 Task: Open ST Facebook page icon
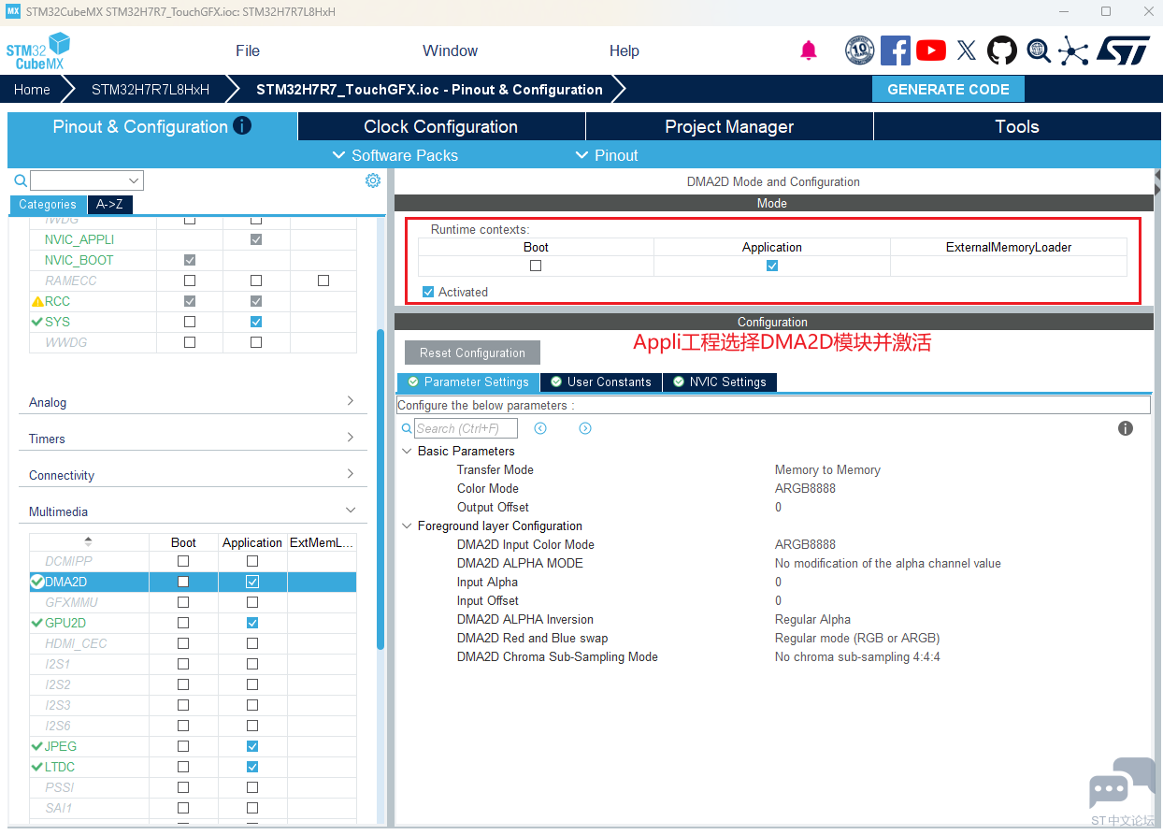point(895,50)
